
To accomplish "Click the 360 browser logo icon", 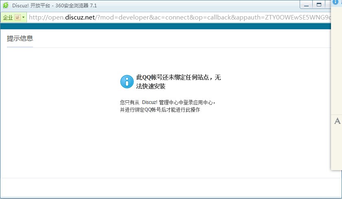I will tap(6, 5).
